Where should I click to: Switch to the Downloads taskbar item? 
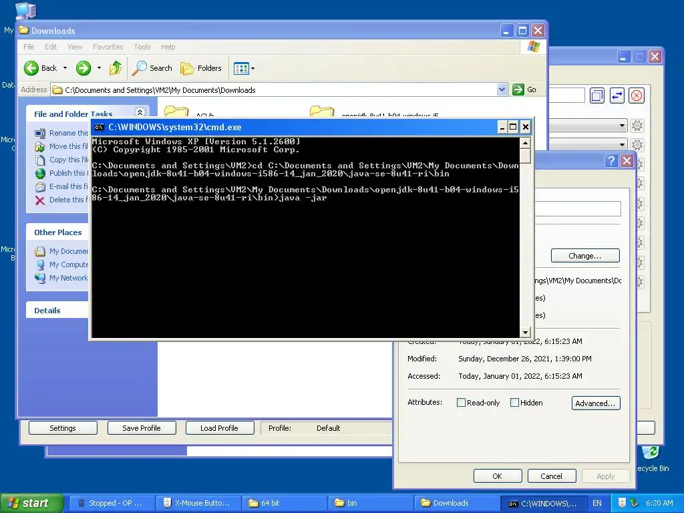pyautogui.click(x=457, y=503)
